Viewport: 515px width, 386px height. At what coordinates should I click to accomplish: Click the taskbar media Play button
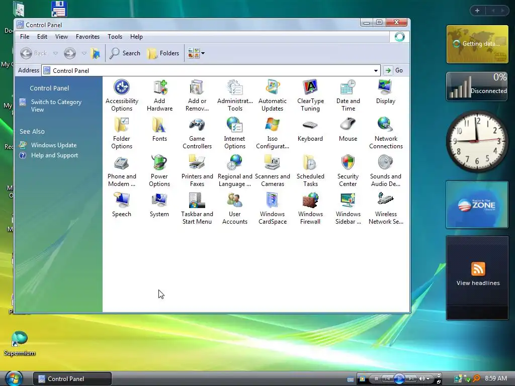coord(399,379)
